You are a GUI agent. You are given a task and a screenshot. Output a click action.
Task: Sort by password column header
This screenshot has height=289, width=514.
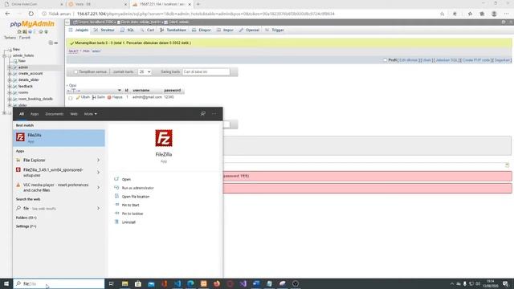(172, 90)
